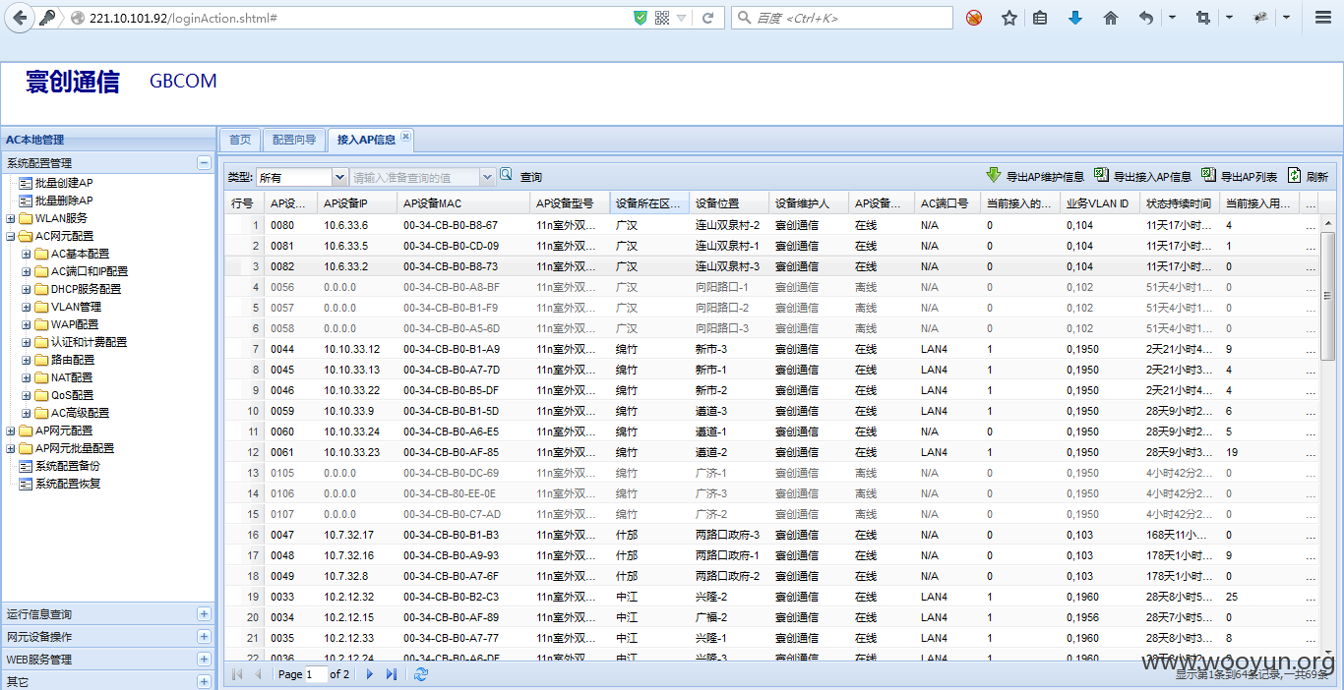
Task: Sort by AP设备MAC column header
Action: tap(463, 203)
